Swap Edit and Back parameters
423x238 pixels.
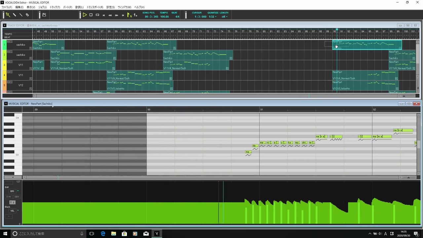(12, 202)
